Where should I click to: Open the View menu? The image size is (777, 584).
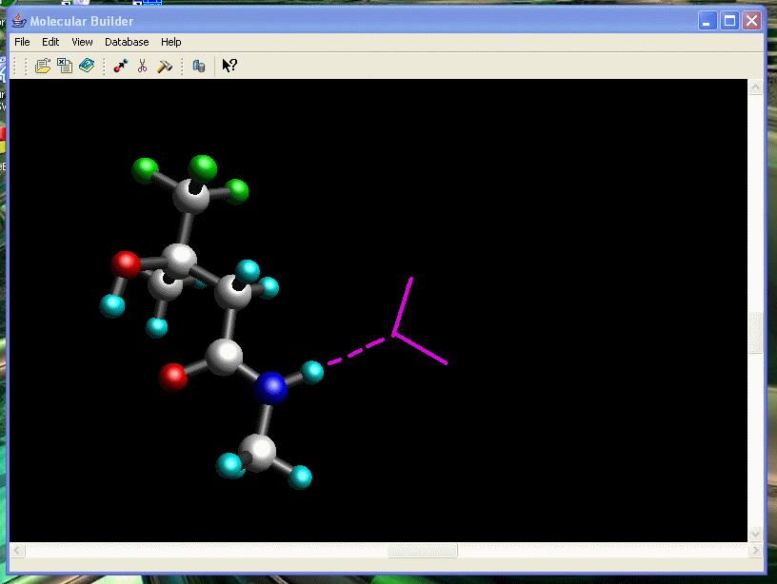[x=82, y=42]
